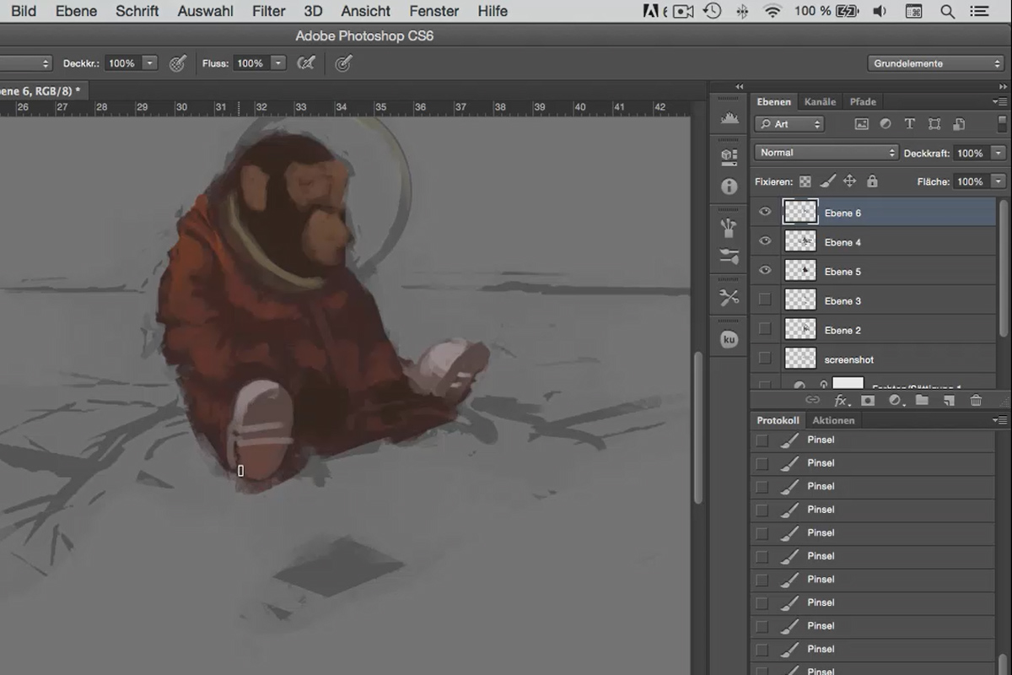Create new layer with the page icon
This screenshot has height=675, width=1012.
point(949,401)
